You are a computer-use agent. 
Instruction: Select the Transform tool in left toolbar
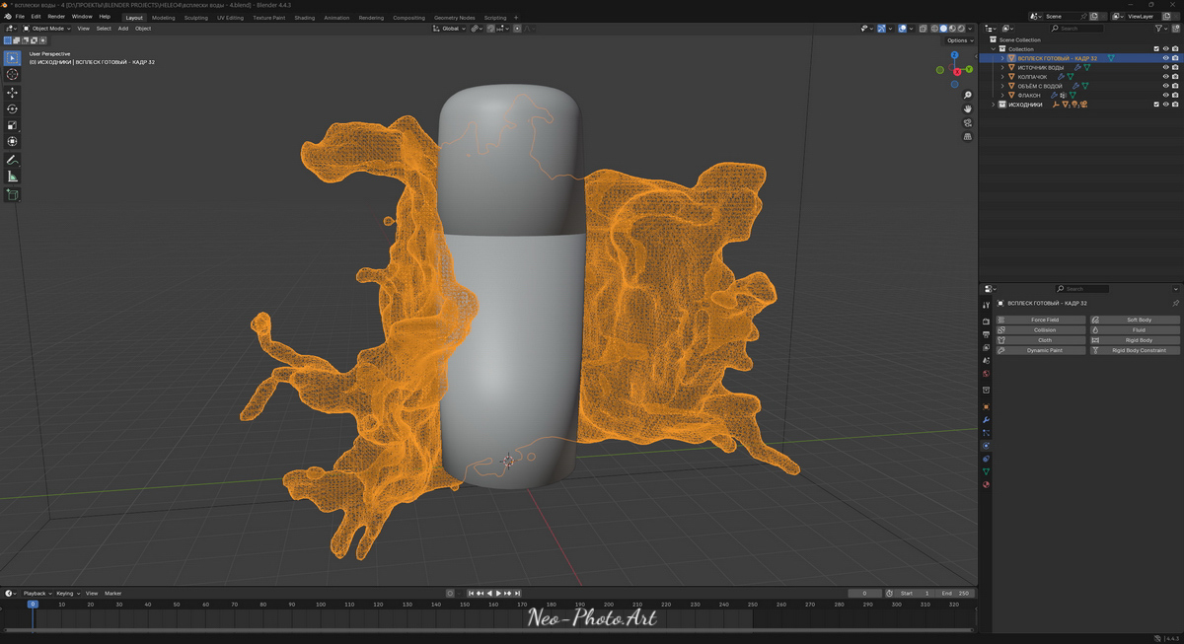pyautogui.click(x=12, y=142)
